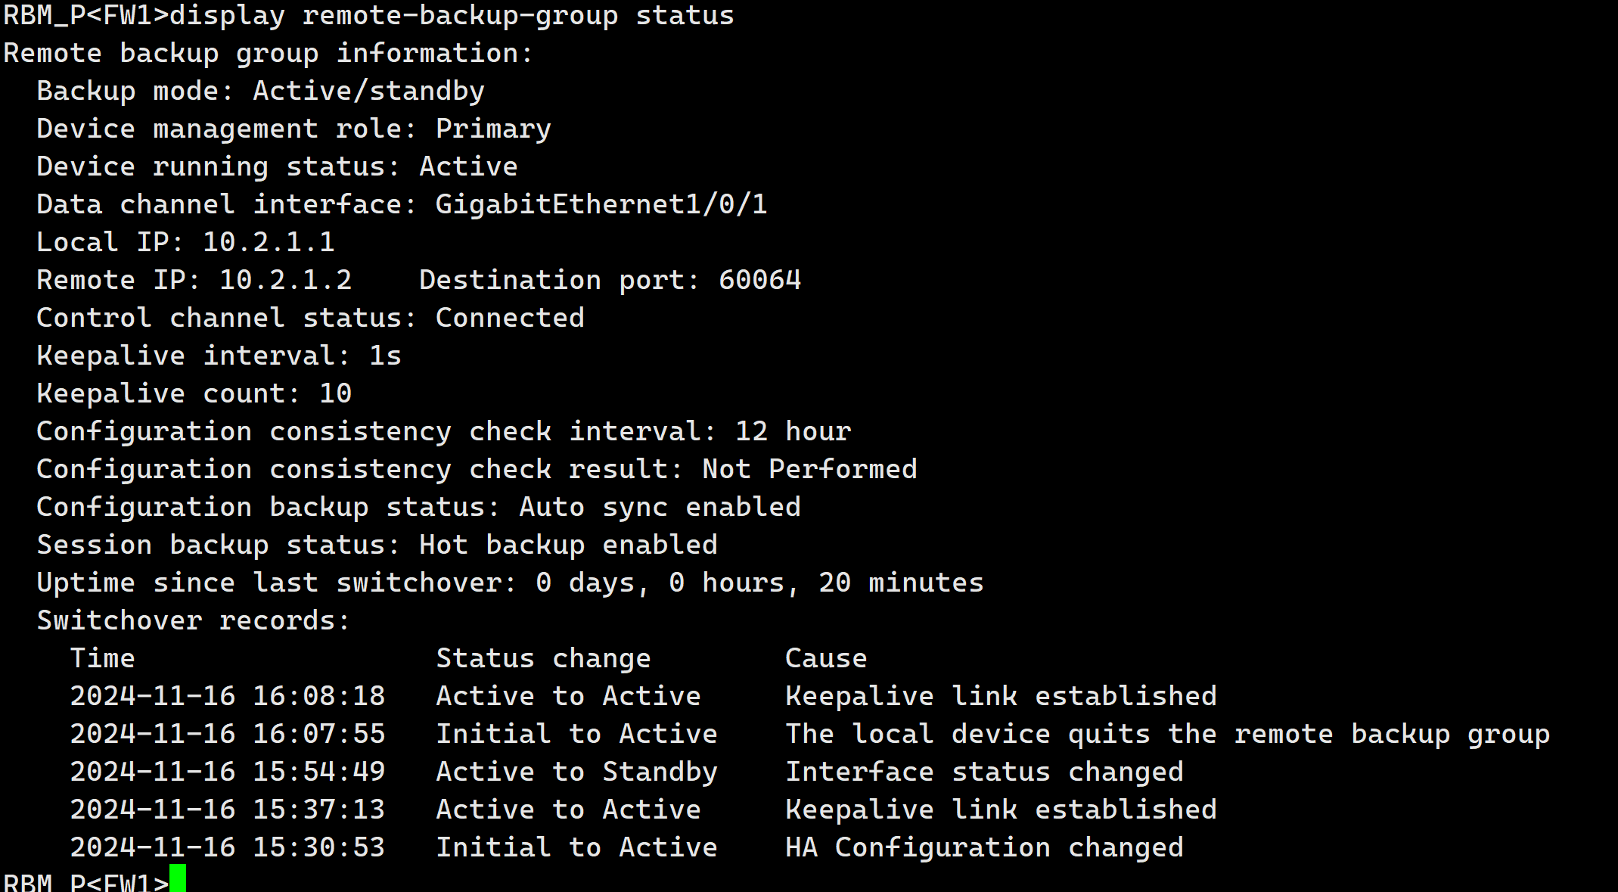Click the Status change column header
Viewport: 1618px width, 892px height.
pos(543,659)
